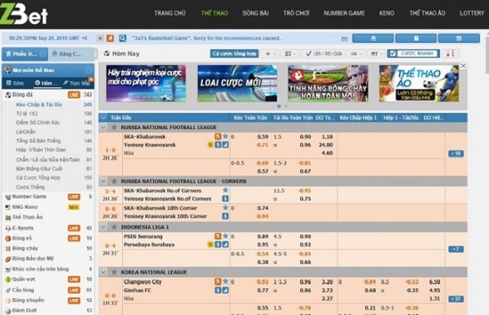Open Sòng Bài in top navigation
This screenshot has width=489, height=315.
click(x=255, y=13)
